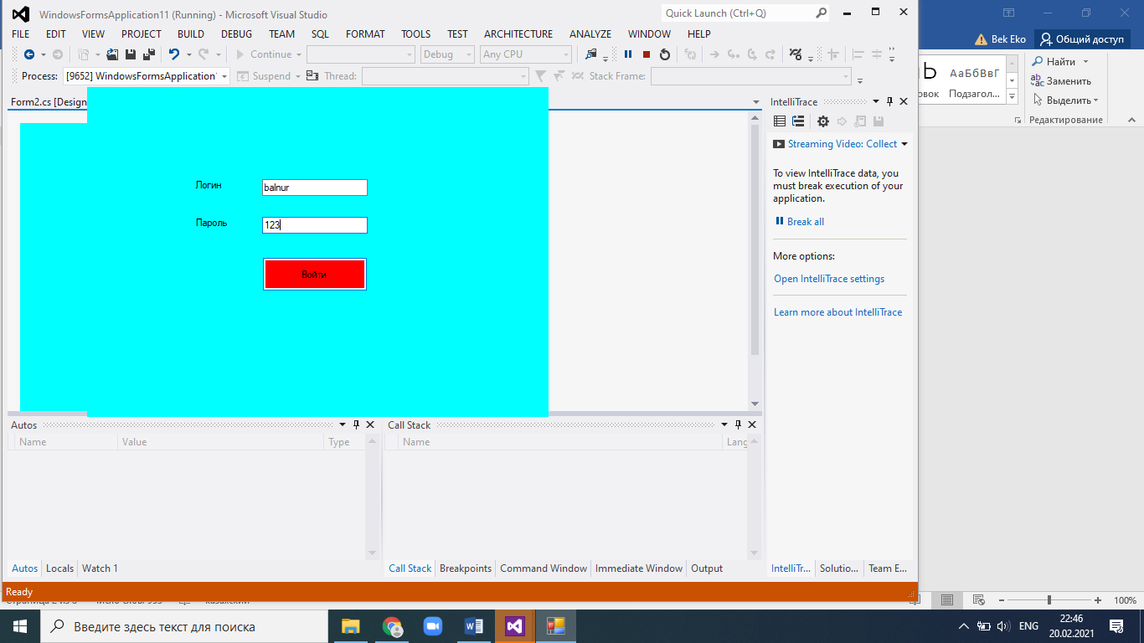Expand the Undo history dropdown arrow
Viewport: 1144px width, 643px height.
click(x=189, y=54)
